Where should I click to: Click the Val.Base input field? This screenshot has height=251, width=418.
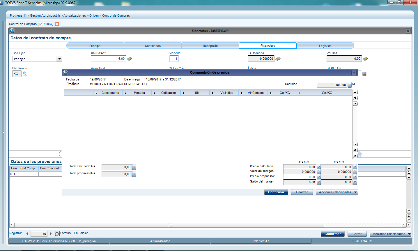[x=108, y=59]
